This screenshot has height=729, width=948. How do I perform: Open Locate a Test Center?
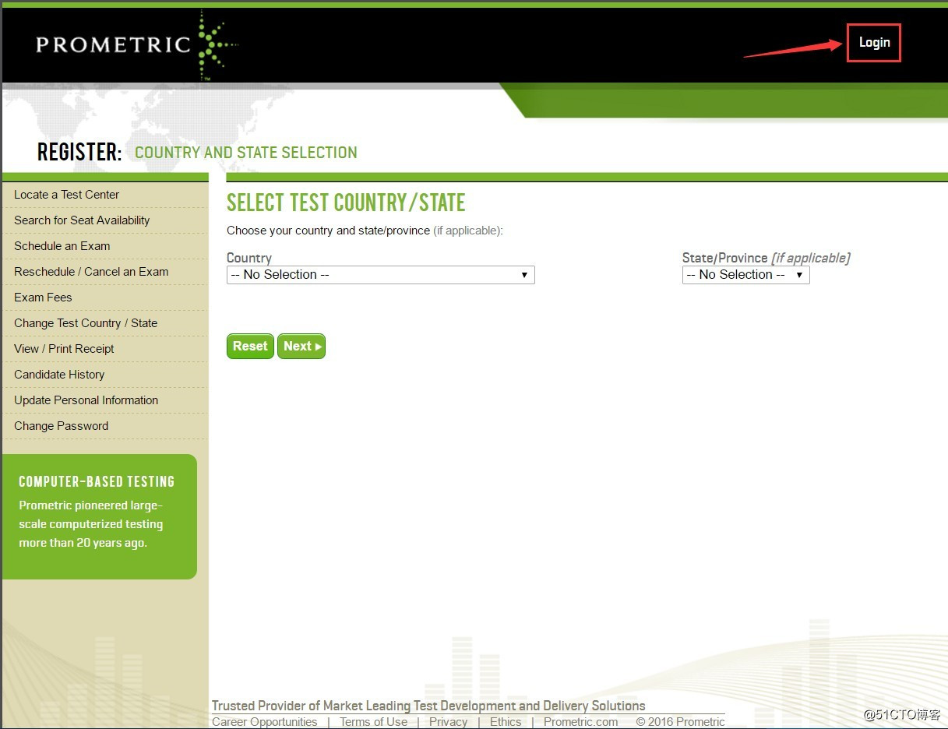(x=67, y=195)
